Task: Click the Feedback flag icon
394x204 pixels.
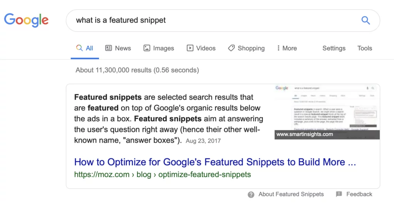Action: (339, 194)
